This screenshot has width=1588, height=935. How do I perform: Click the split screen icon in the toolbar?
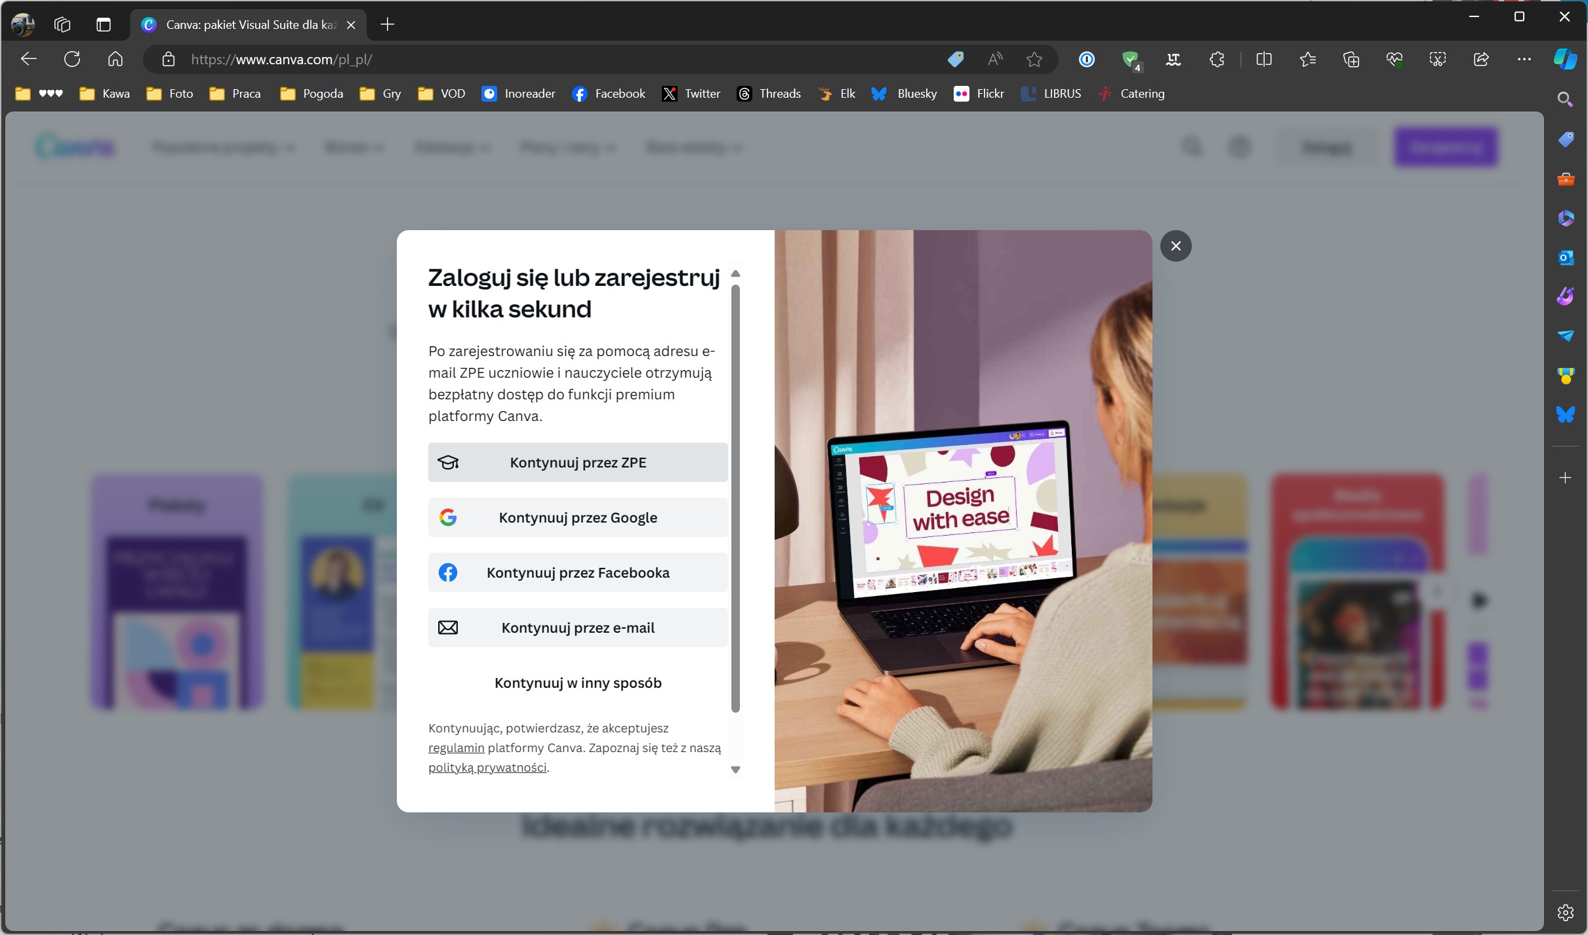[1265, 59]
